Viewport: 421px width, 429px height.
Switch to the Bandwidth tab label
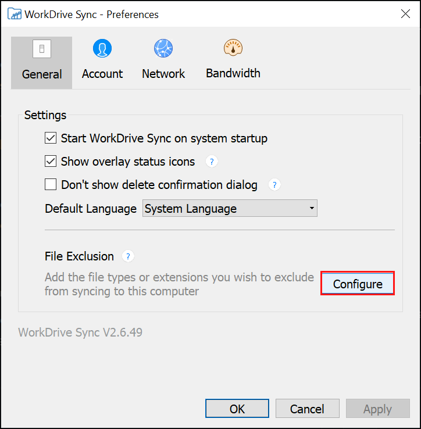click(x=233, y=73)
